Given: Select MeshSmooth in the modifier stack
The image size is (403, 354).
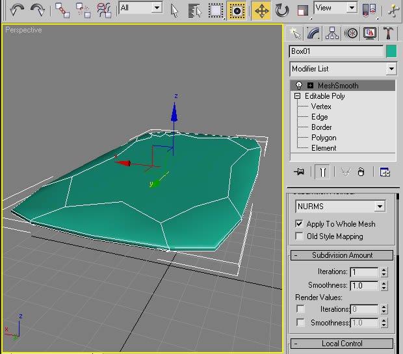Looking at the screenshot, I should 338,86.
